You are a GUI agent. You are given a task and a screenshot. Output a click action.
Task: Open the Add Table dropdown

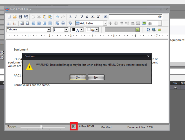(105, 23)
